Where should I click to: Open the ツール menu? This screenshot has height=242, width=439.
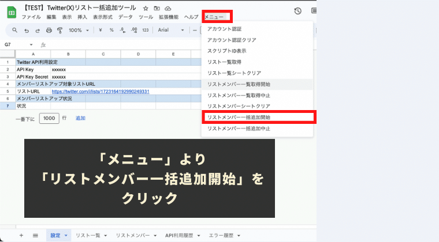[146, 17]
